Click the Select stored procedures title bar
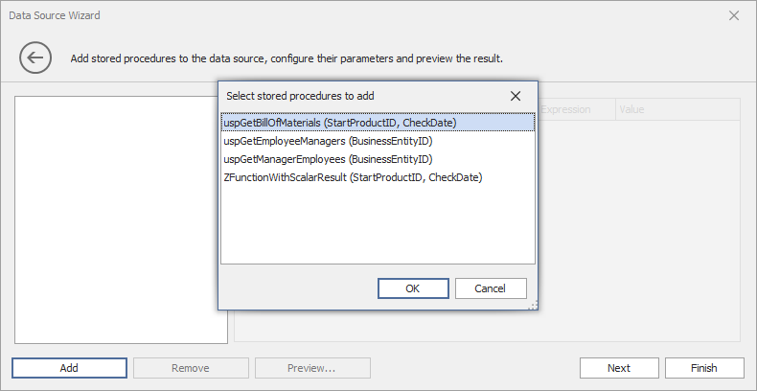Screen dimensions: 757x391 pyautogui.click(x=362, y=96)
